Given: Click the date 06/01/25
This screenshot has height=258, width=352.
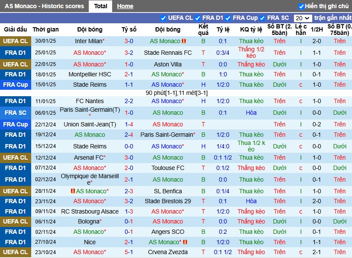Looking at the screenshot, I should pos(45,113).
